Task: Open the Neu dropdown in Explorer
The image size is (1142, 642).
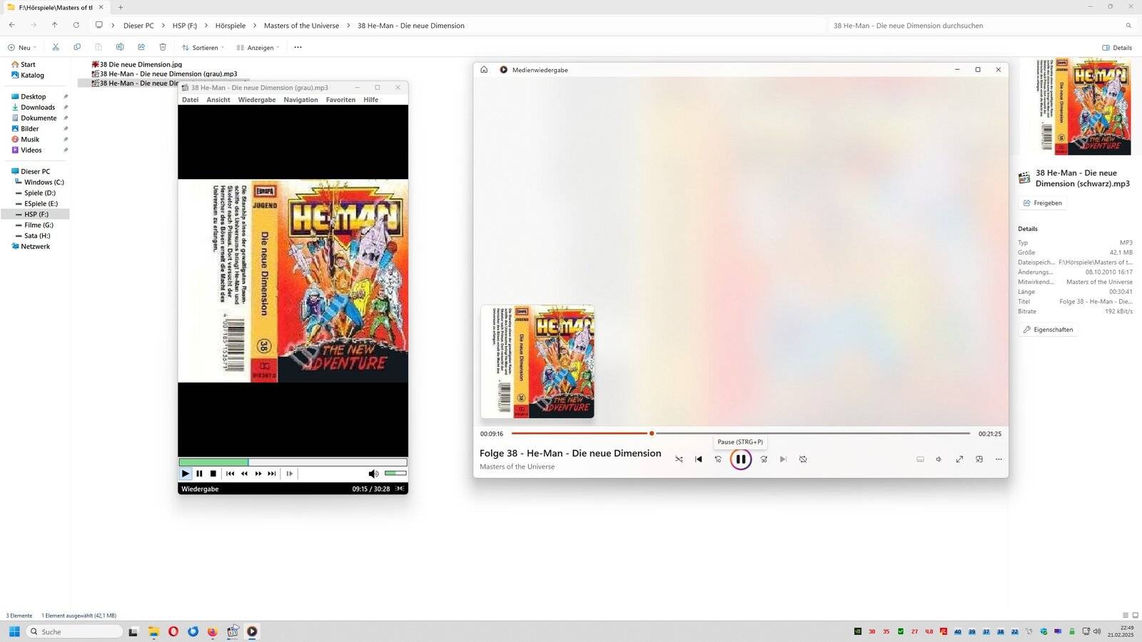Action: (x=22, y=48)
